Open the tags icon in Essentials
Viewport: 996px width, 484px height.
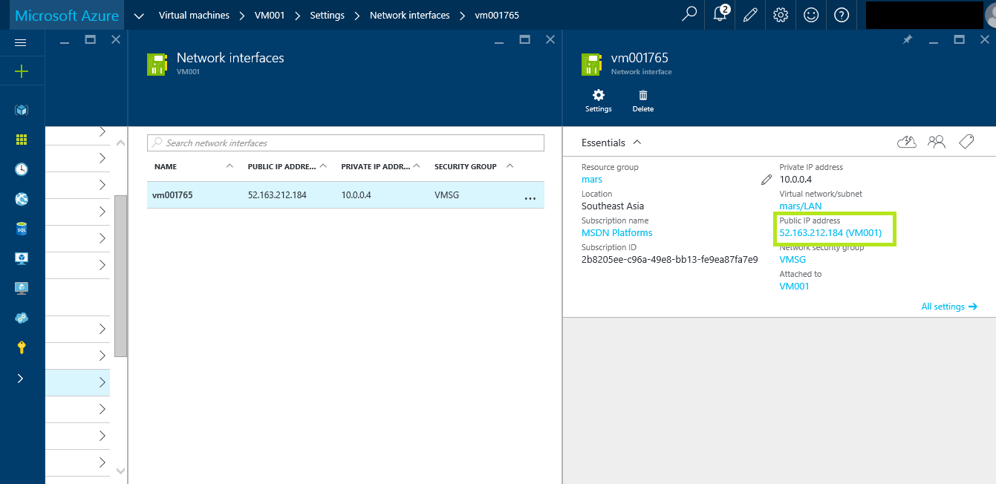[966, 142]
